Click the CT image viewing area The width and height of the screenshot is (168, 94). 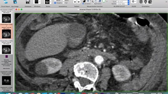pos(91,52)
